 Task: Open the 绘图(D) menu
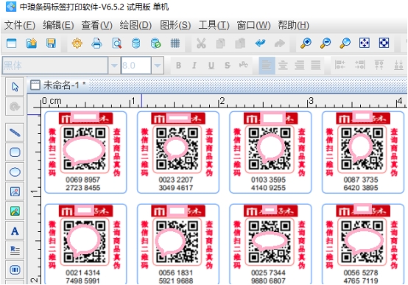coord(136,25)
